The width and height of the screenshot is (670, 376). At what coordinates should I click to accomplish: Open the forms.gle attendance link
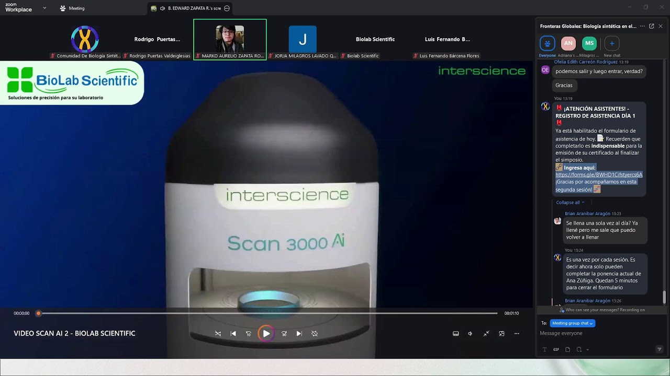pyautogui.click(x=599, y=174)
